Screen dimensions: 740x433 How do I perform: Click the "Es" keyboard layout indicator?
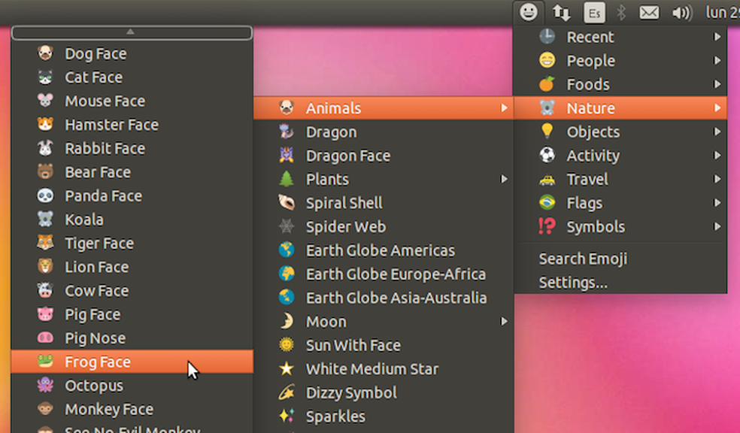click(594, 13)
